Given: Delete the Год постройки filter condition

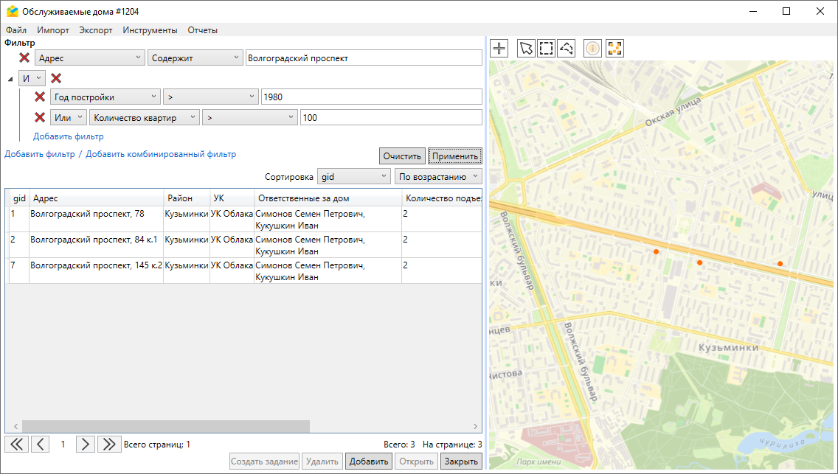Looking at the screenshot, I should click(x=40, y=97).
